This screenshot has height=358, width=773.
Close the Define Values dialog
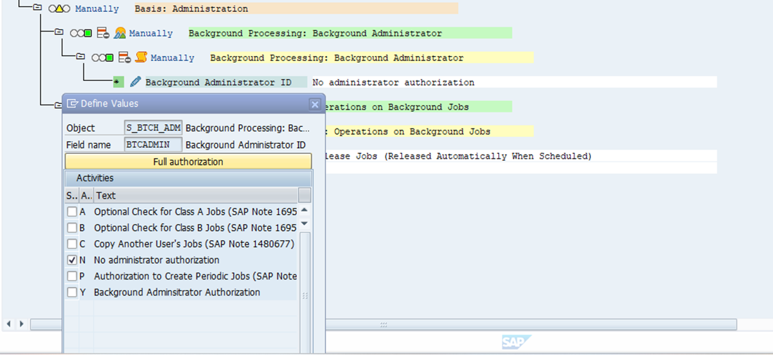315,105
